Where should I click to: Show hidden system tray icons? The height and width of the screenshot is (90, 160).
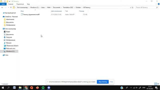[131, 88]
